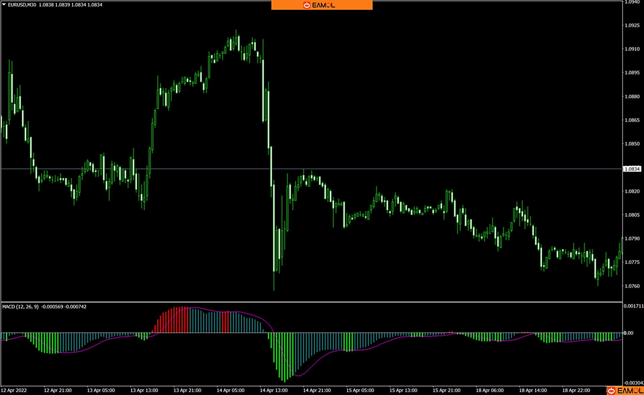Select the EURUSD,M30 chart title text

22,5
